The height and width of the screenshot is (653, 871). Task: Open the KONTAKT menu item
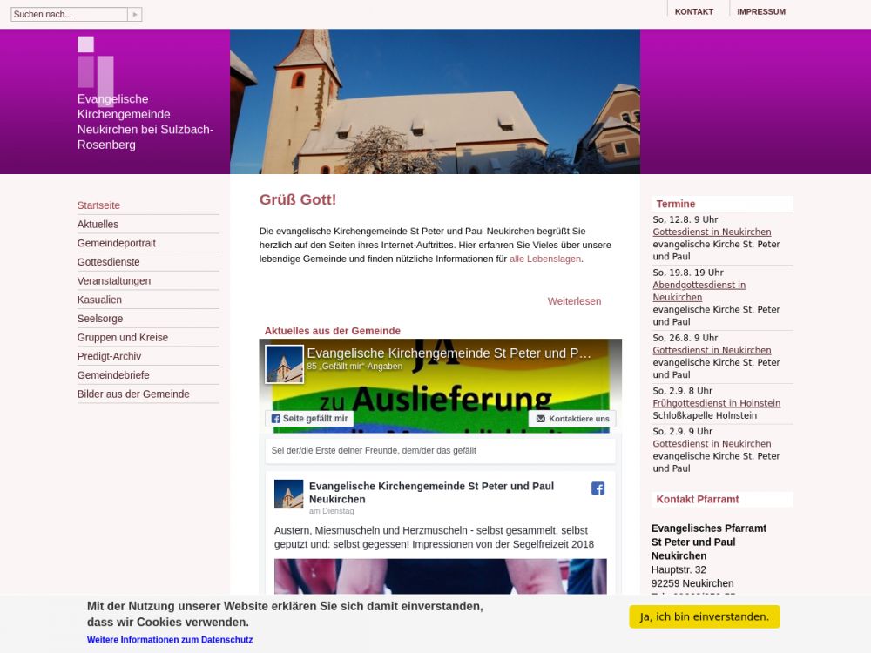click(x=693, y=11)
